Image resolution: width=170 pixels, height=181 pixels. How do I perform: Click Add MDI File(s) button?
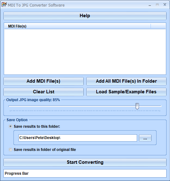(x=44, y=81)
